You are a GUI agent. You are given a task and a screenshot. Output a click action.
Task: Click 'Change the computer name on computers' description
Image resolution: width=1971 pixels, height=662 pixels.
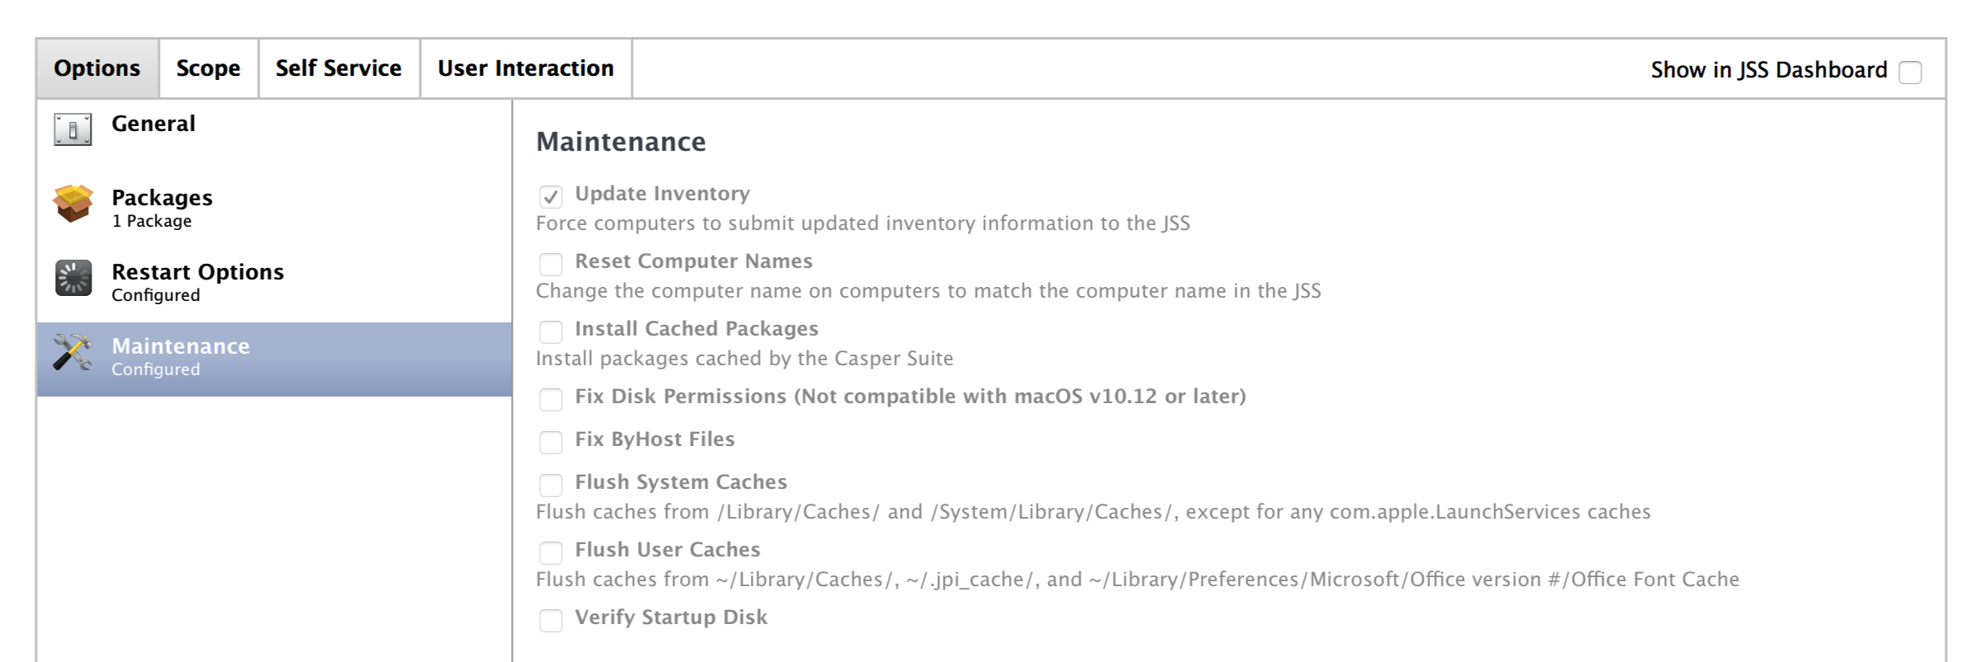[x=928, y=291]
